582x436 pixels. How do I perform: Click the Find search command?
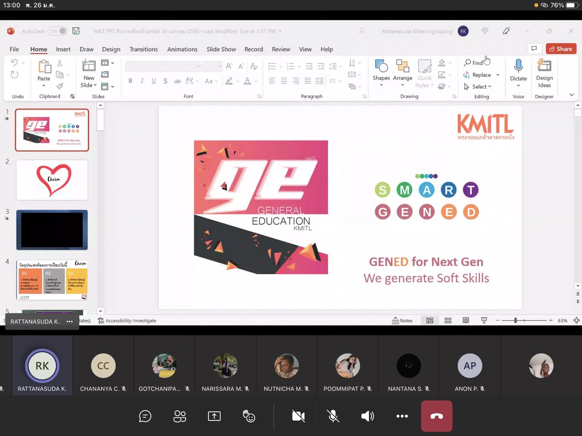pos(474,63)
